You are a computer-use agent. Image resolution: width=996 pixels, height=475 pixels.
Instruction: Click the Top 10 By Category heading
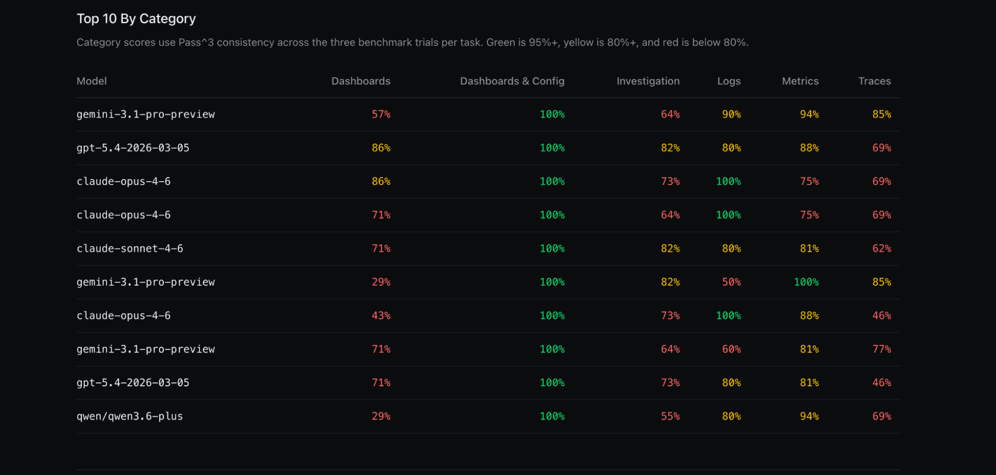click(136, 18)
